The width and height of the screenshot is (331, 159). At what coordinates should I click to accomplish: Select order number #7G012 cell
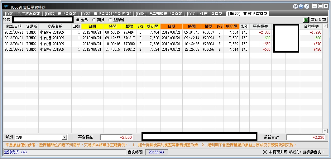coord(129,49)
